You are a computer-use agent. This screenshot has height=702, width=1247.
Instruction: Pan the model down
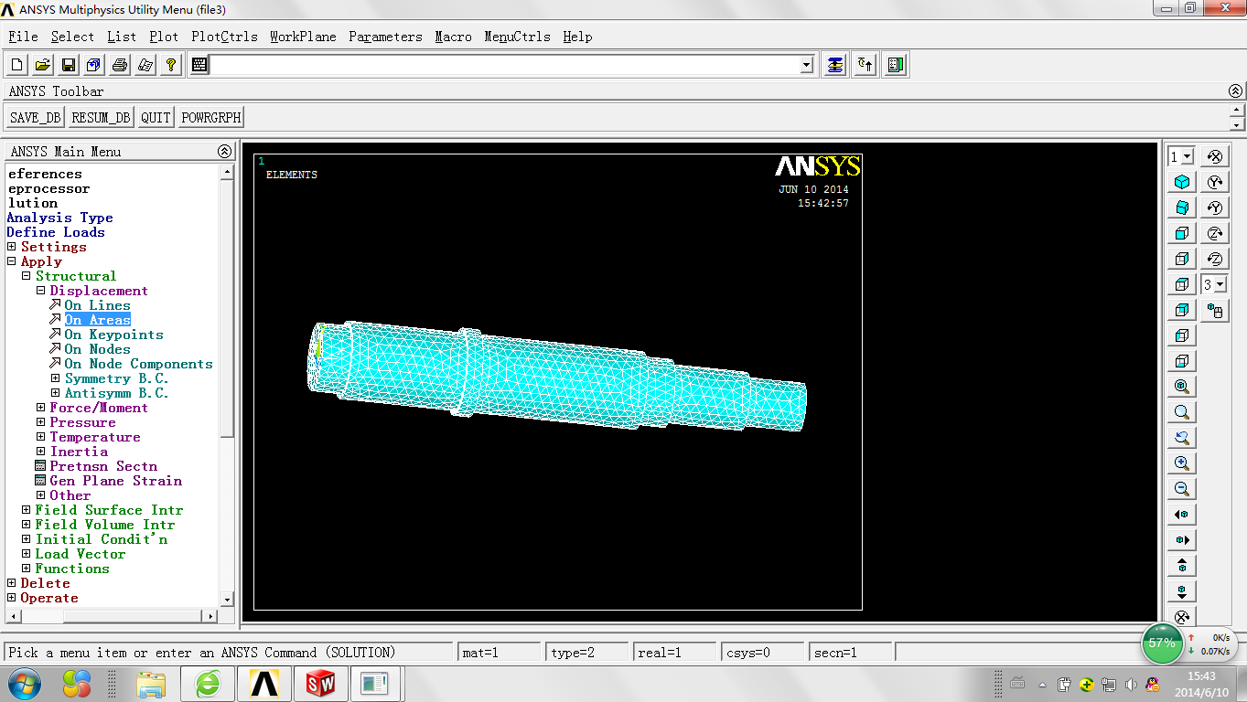[1182, 591]
